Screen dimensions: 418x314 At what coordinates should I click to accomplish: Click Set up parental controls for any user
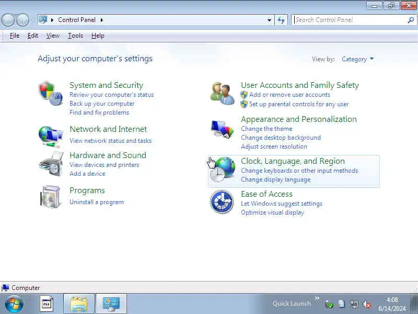pos(299,104)
